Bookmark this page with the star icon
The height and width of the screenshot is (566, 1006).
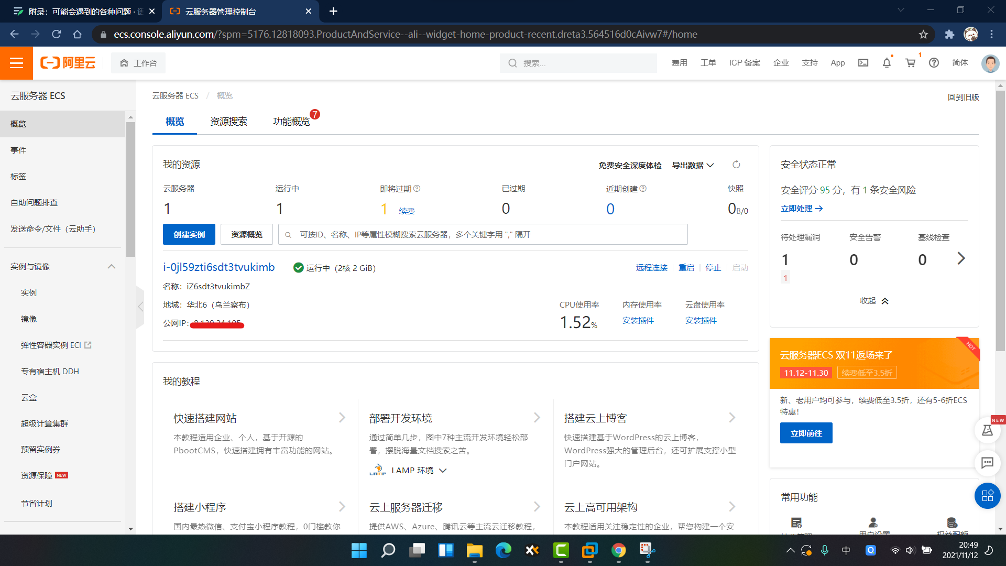923,34
